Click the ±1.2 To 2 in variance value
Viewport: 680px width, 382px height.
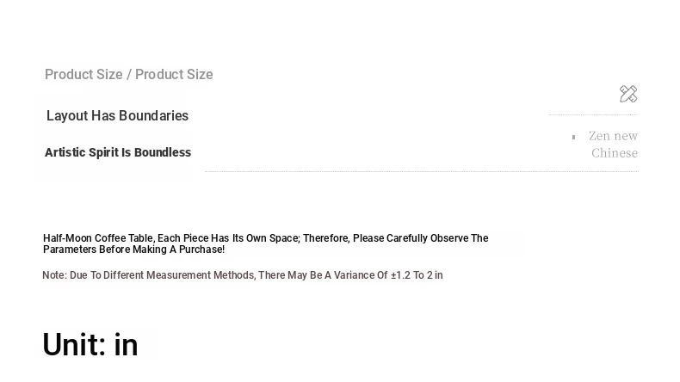417,275
